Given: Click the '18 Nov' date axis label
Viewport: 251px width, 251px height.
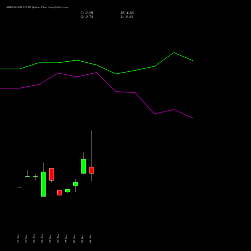Looking at the screenshot, I should (x=18, y=238).
